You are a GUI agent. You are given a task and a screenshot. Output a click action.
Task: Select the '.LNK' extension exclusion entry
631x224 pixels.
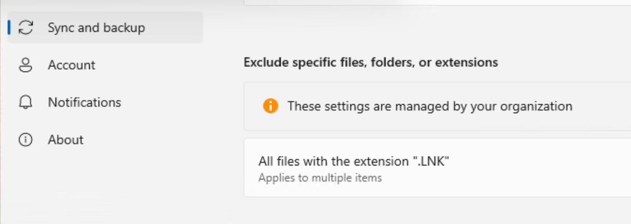pyautogui.click(x=353, y=161)
